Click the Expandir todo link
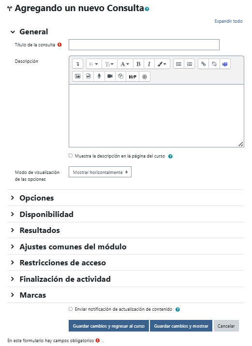 228,21
